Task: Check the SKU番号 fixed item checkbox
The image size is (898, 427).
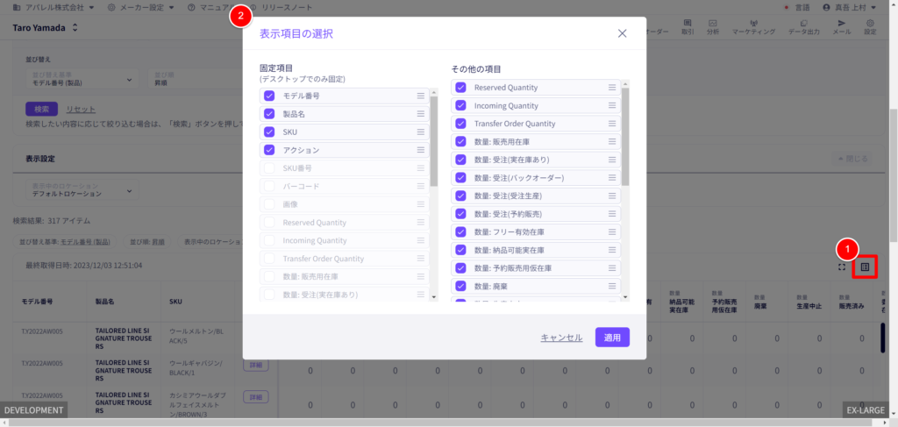Action: point(269,168)
